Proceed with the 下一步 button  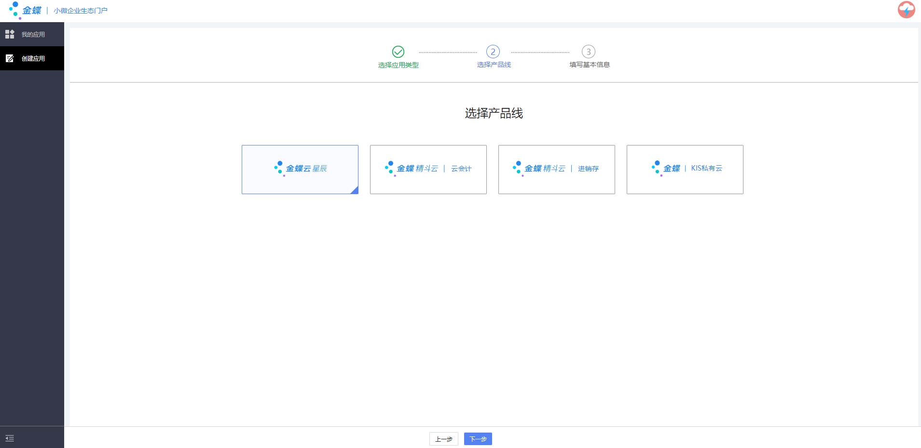point(478,439)
